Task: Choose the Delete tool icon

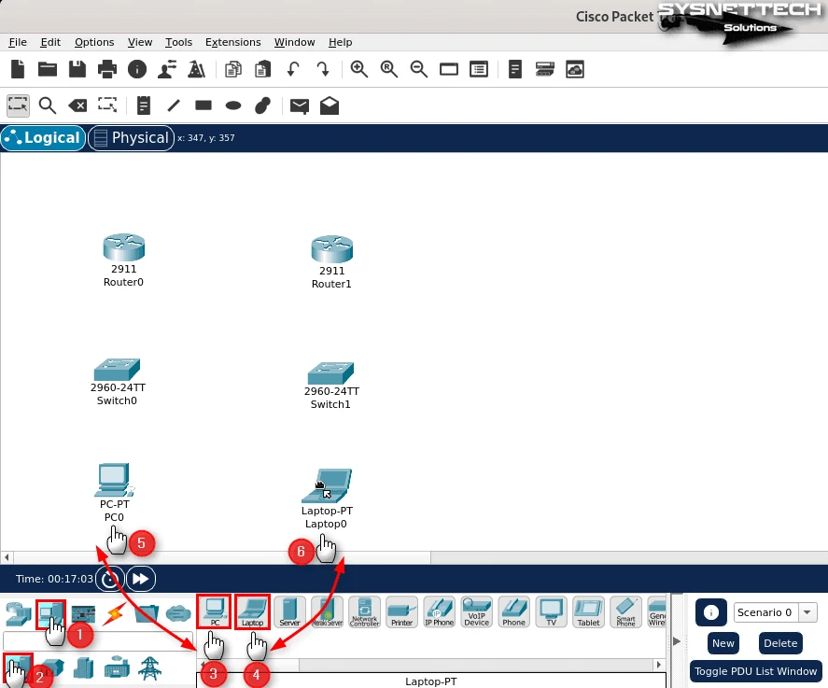Action: click(x=77, y=105)
